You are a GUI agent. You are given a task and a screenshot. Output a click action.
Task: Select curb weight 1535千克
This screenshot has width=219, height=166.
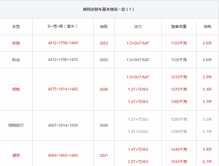(179, 162)
